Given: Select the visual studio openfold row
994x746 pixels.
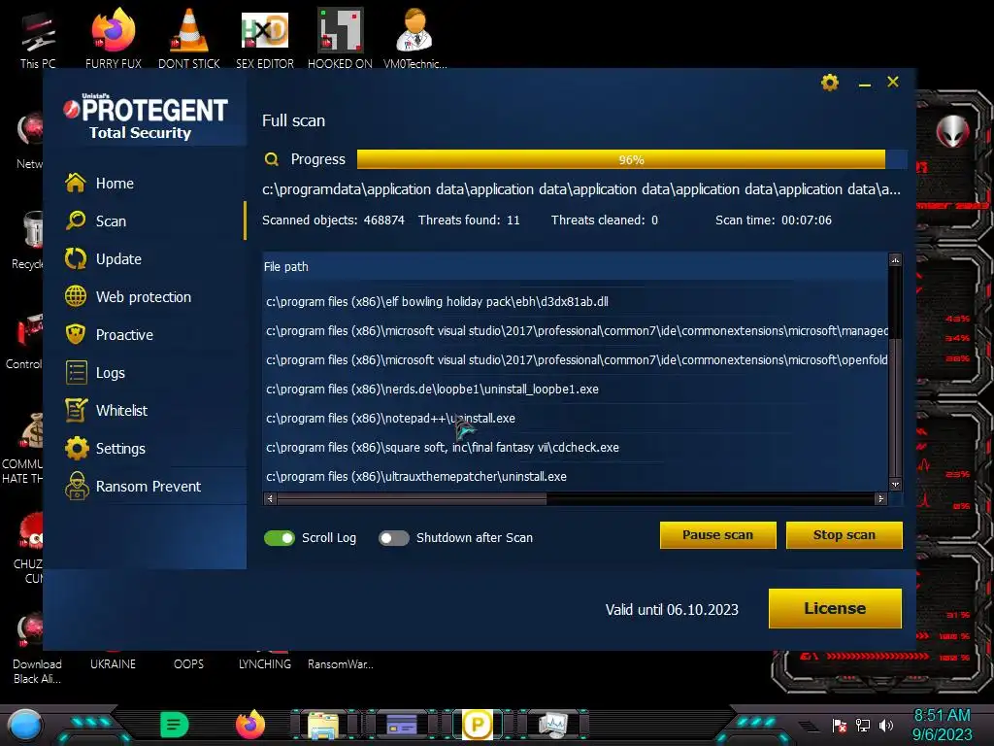Looking at the screenshot, I should (x=576, y=360).
